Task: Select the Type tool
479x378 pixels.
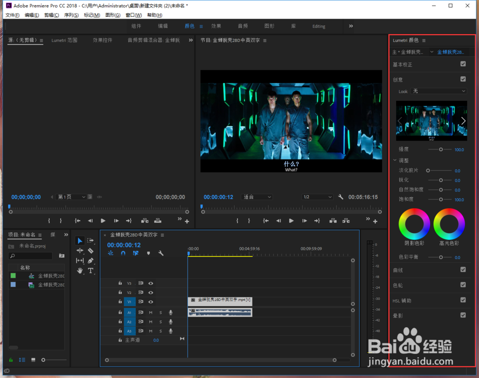Action: (x=91, y=271)
